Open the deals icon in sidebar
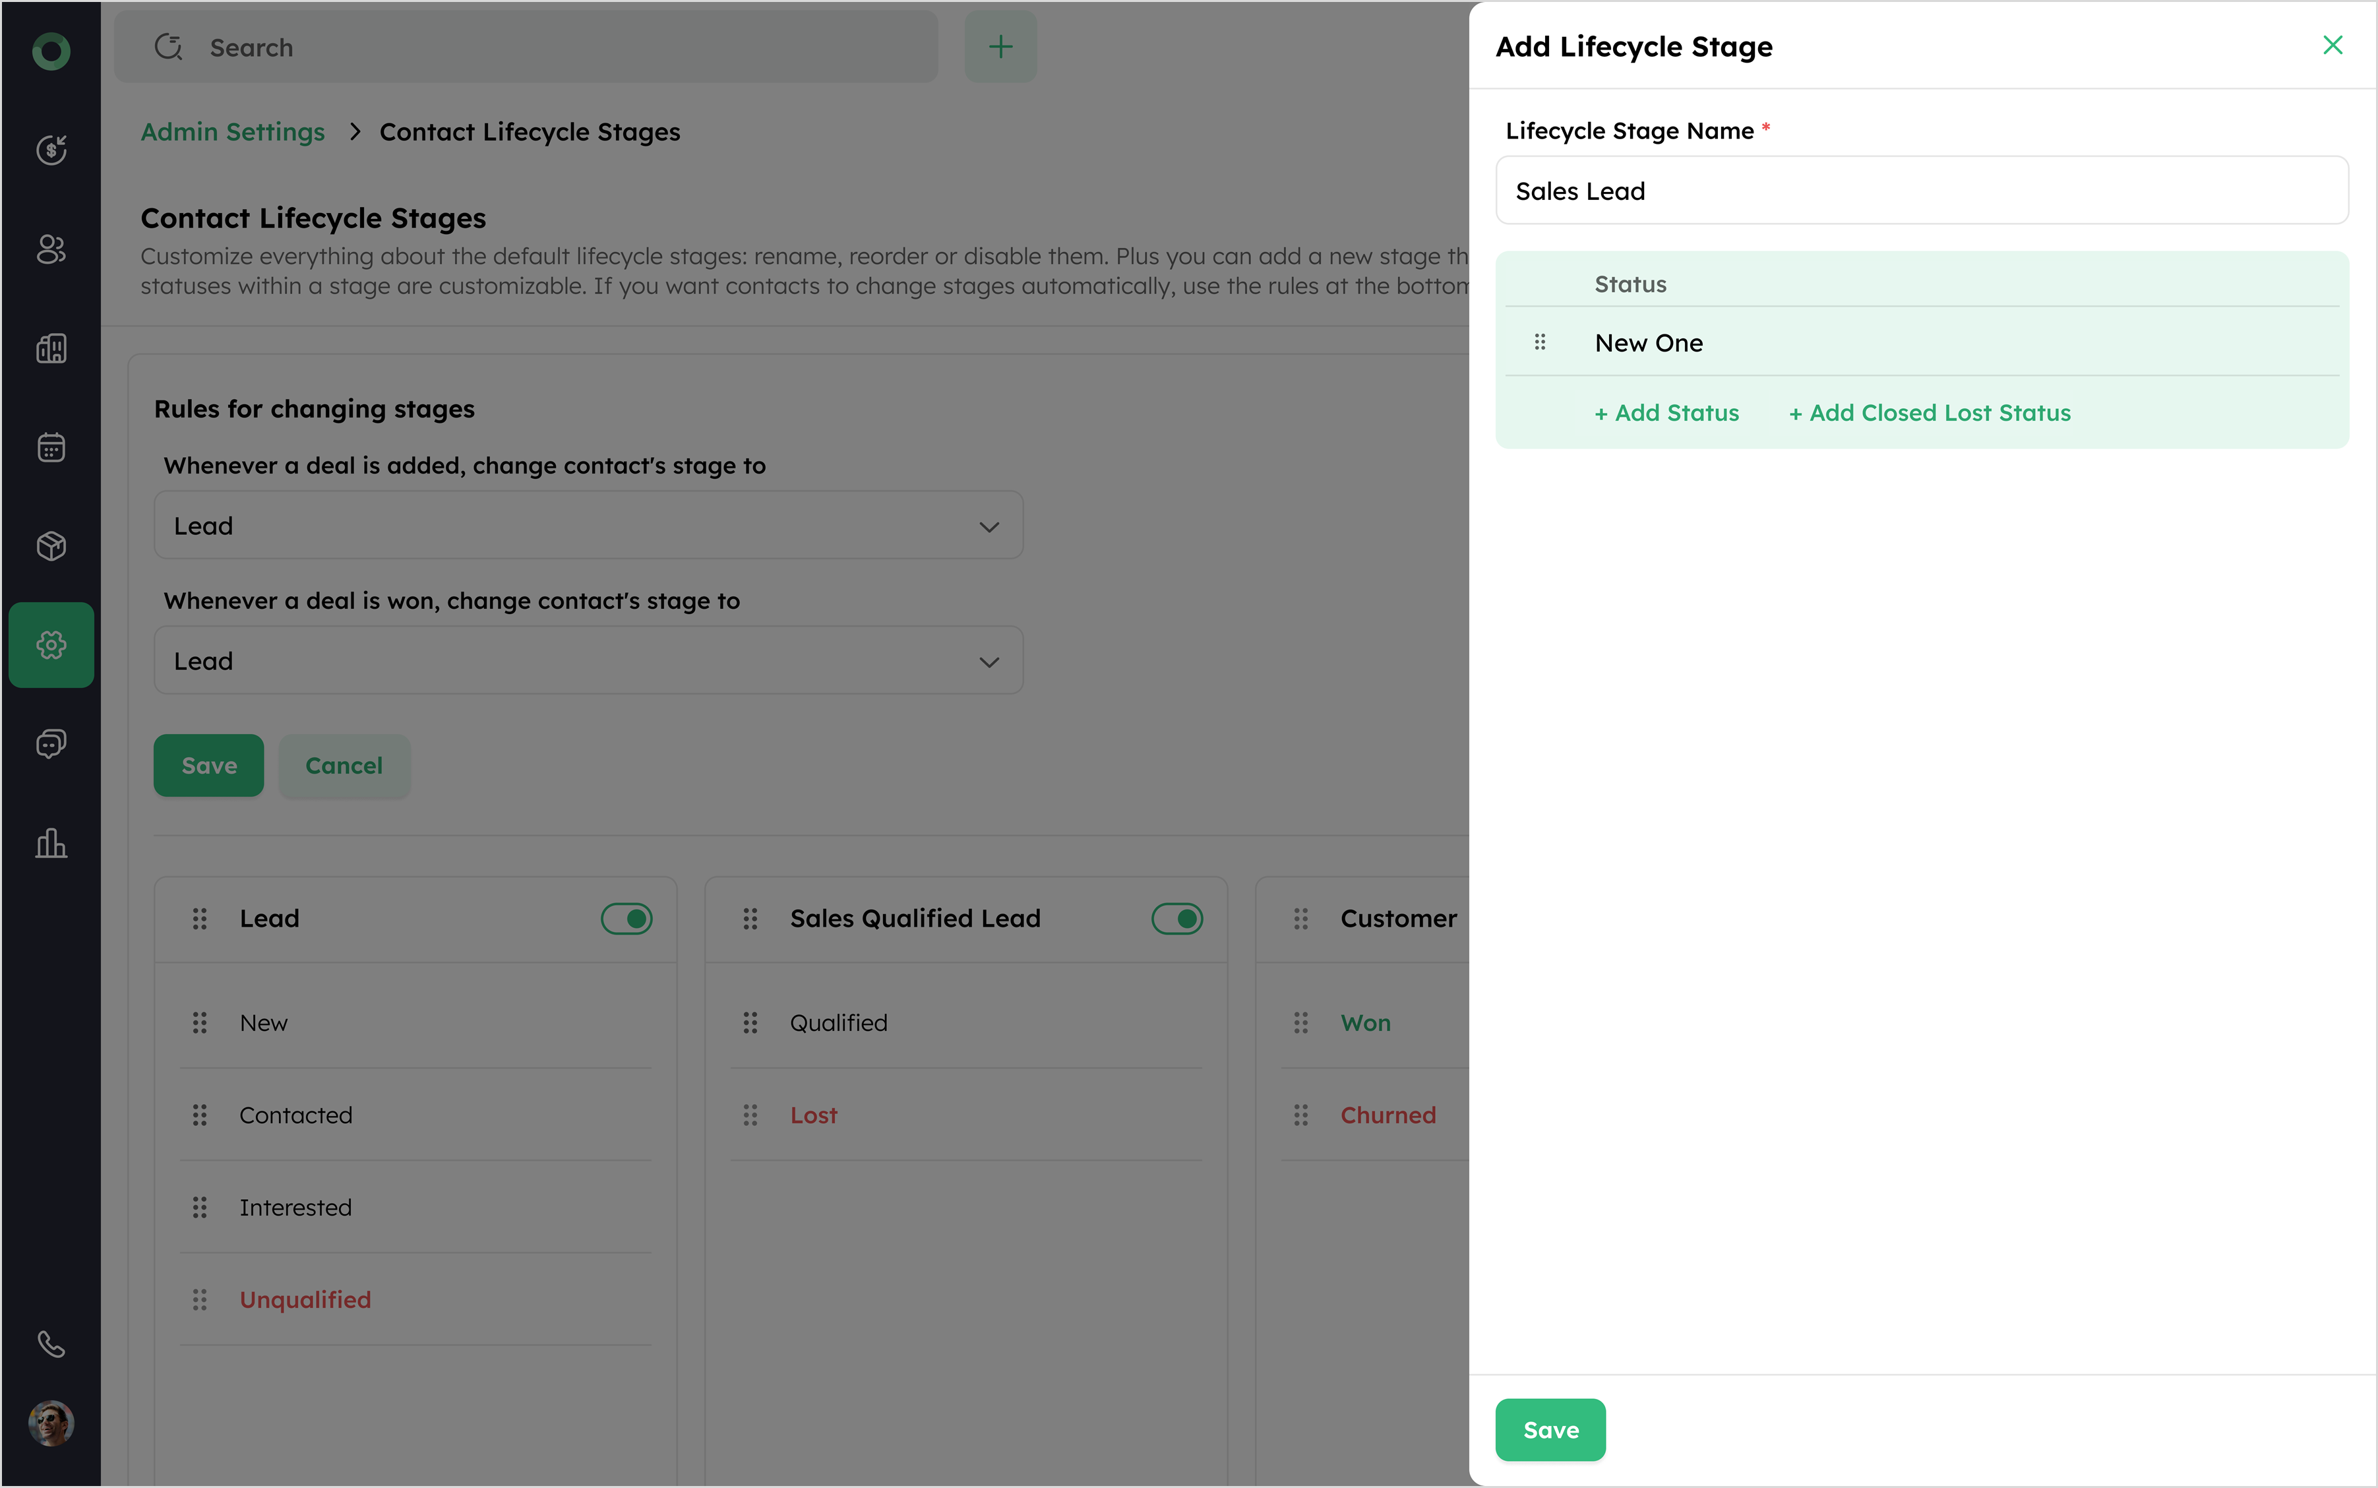The height and width of the screenshot is (1488, 2378). (x=51, y=150)
